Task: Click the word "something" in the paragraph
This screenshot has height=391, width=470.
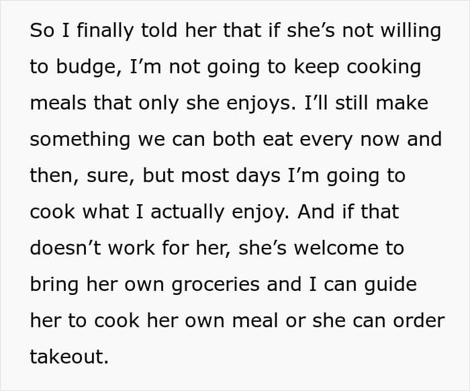Action: point(80,140)
